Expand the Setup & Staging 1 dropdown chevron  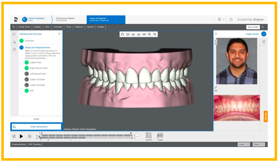click(x=122, y=20)
